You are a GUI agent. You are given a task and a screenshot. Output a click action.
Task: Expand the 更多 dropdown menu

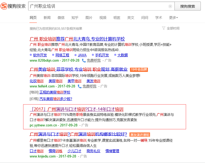[x=173, y=18]
